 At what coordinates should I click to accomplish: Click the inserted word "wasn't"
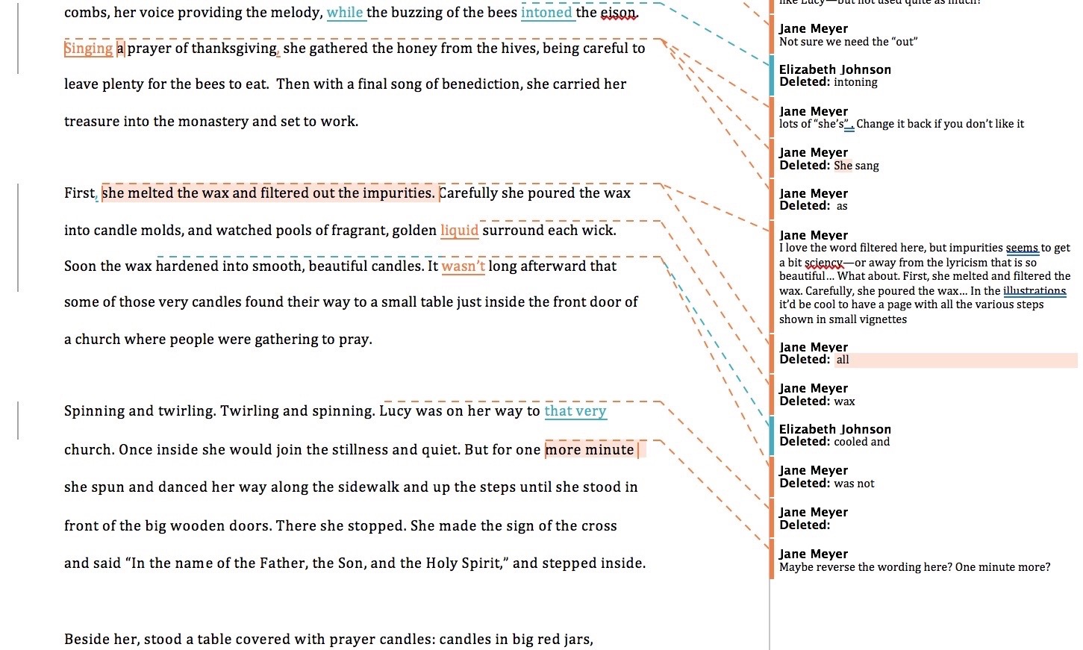[463, 266]
